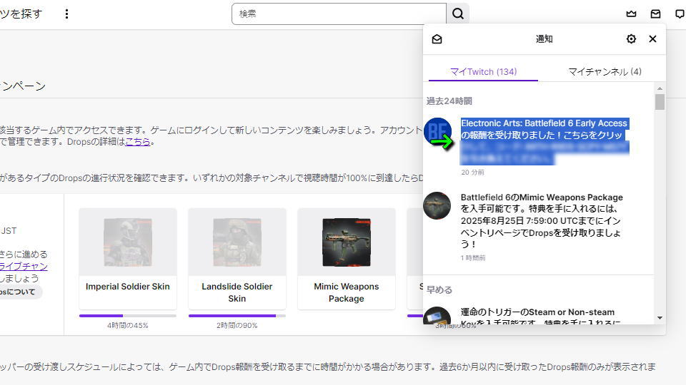Click the scrollbar down arrow in notifications

coord(660,318)
